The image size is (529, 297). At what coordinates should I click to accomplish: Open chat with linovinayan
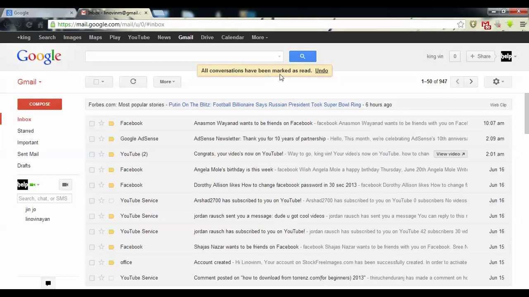point(38,219)
